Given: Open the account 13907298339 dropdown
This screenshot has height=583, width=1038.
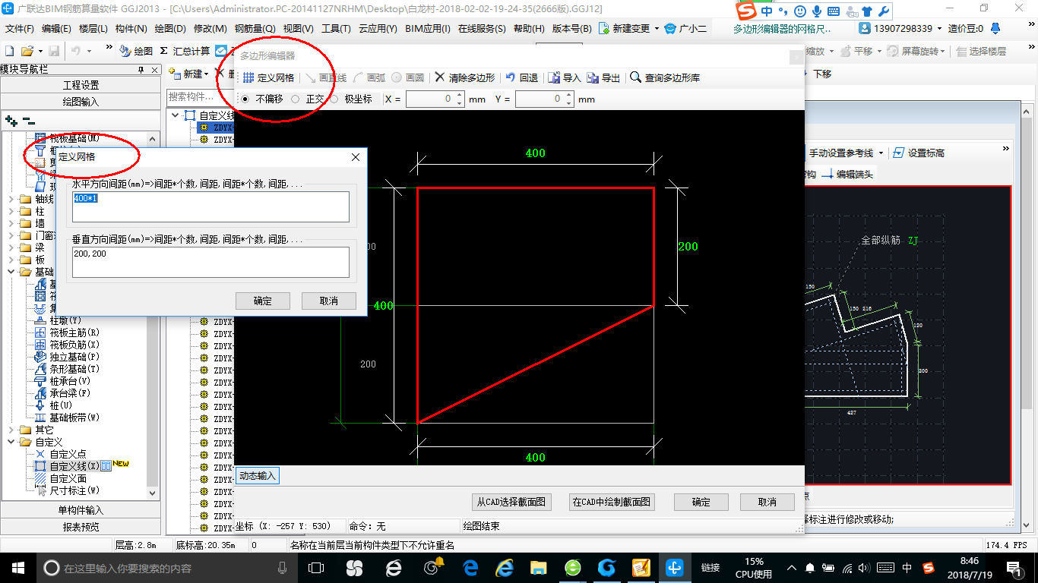Looking at the screenshot, I should (938, 28).
